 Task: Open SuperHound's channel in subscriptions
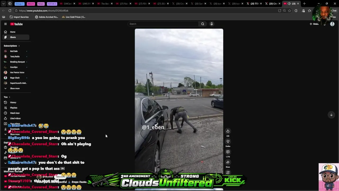(16, 83)
